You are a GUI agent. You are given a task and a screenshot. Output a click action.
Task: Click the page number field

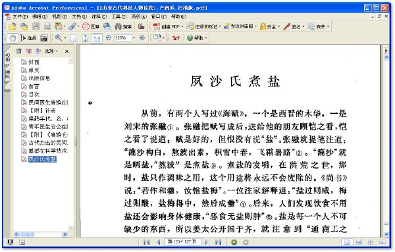point(182,242)
